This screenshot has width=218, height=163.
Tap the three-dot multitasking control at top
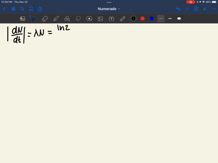pos(109,2)
